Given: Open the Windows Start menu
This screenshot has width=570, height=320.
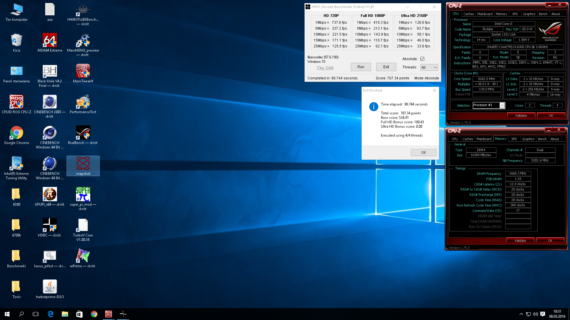Looking at the screenshot, I should coord(7,314).
